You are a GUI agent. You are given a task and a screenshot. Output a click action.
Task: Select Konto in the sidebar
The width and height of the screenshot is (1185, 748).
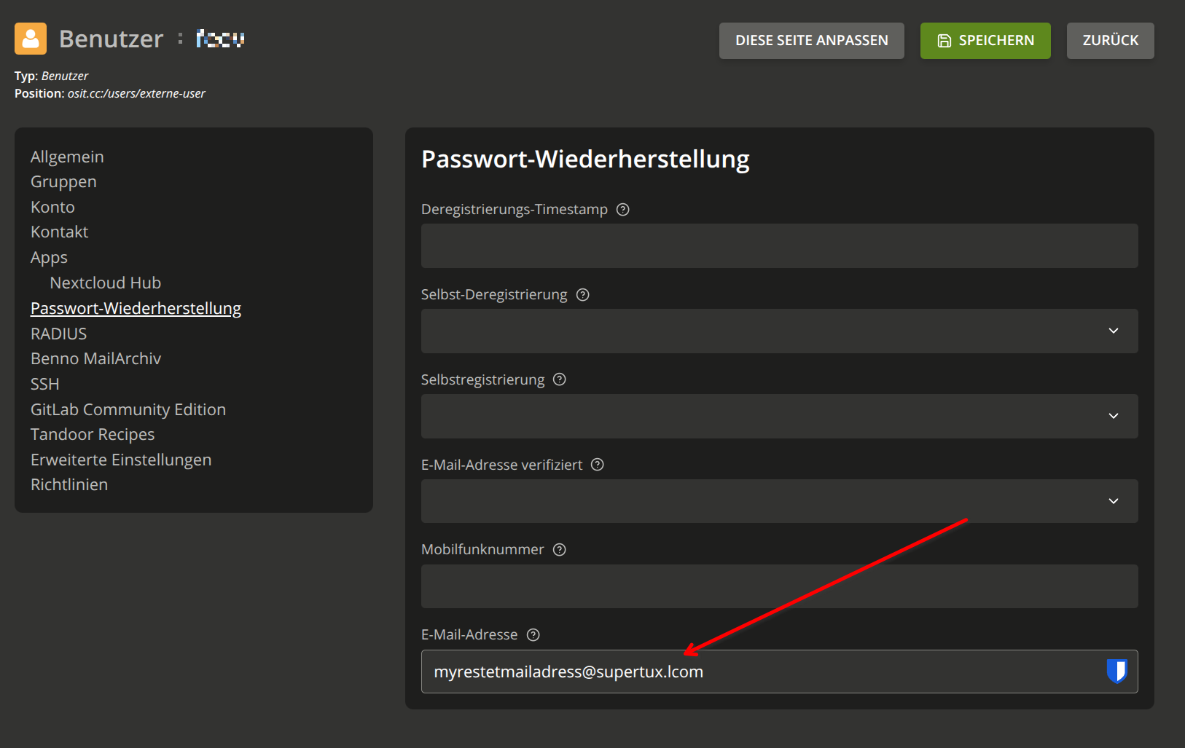click(x=52, y=207)
